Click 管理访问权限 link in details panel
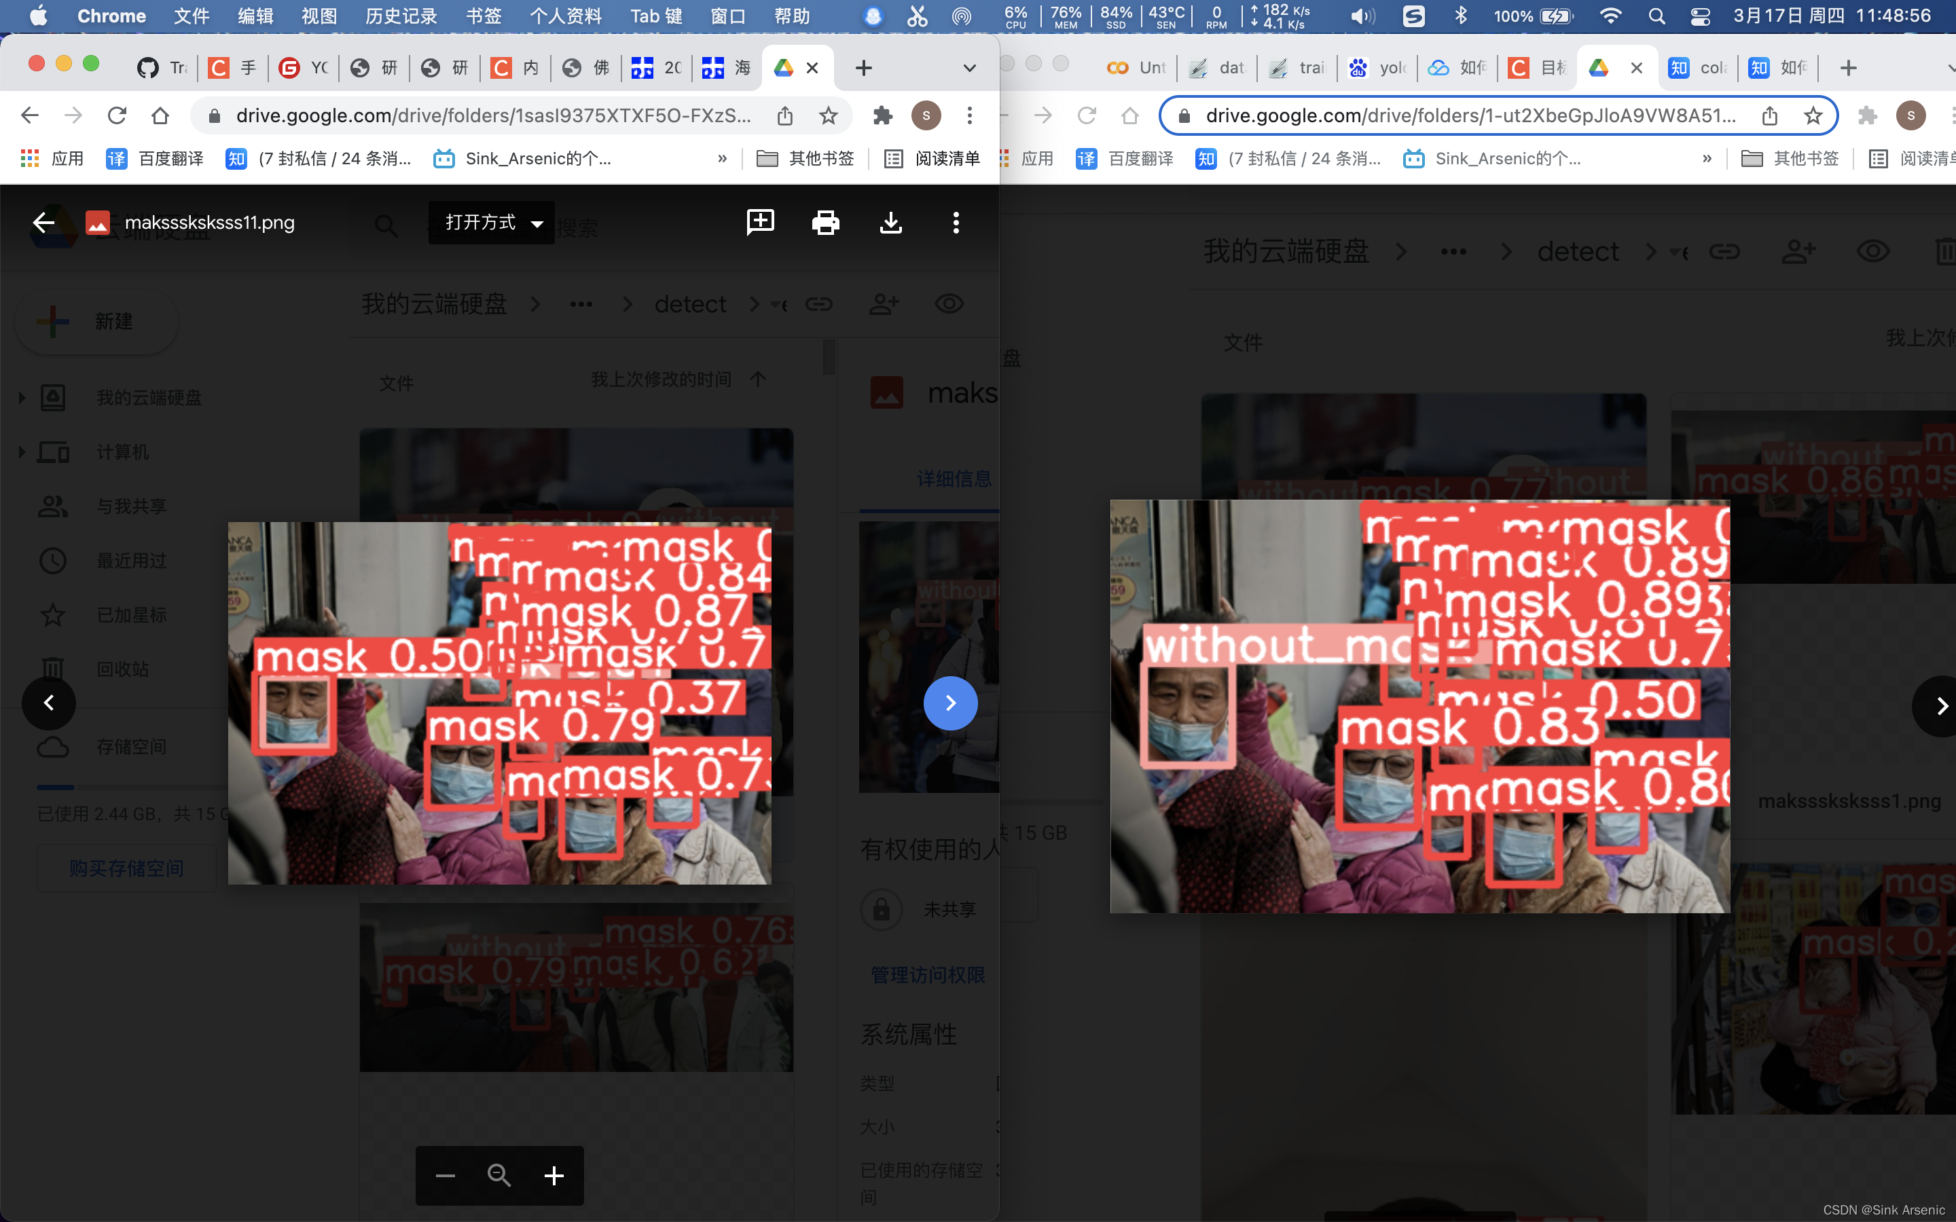Image resolution: width=1956 pixels, height=1222 pixels. click(927, 975)
